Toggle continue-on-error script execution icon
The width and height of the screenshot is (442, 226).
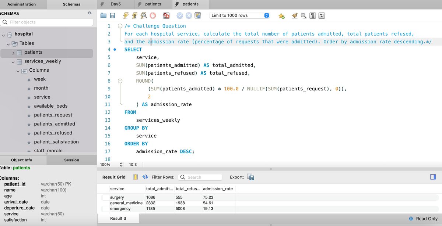(x=166, y=15)
